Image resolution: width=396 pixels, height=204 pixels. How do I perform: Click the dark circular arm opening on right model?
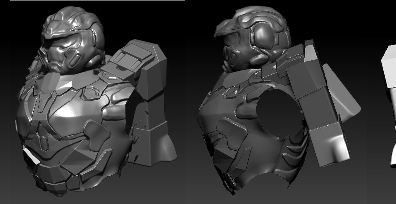[280, 113]
